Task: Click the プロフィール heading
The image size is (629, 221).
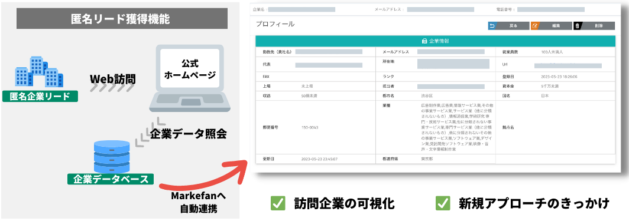Action: tap(275, 24)
